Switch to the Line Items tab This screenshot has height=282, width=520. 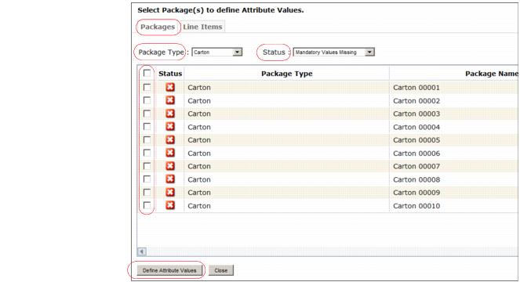coord(202,27)
